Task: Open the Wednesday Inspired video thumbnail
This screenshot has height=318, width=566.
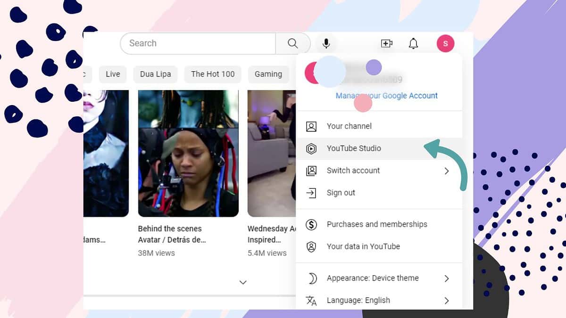Action: point(272,154)
